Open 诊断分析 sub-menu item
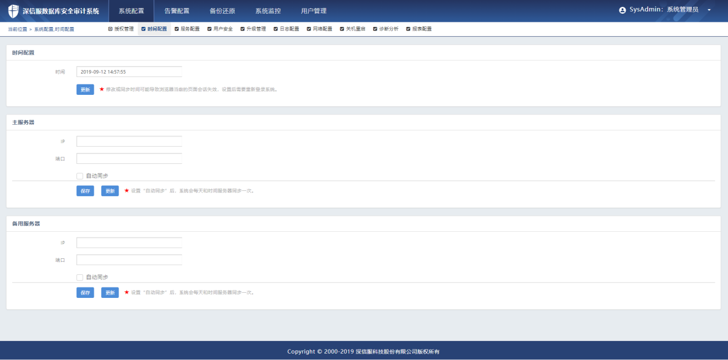 (x=385, y=29)
